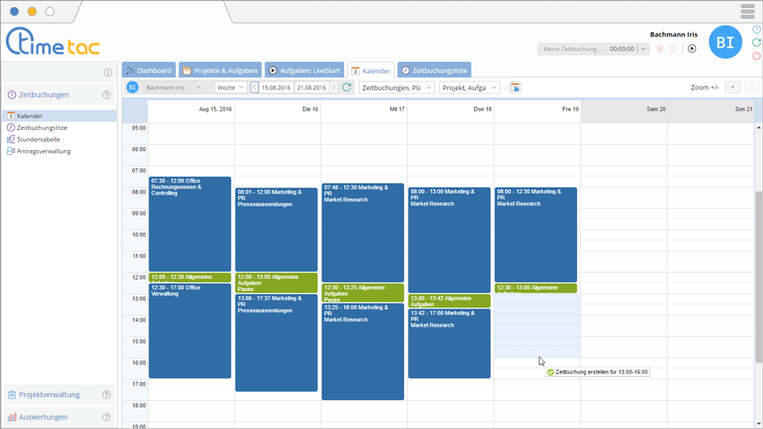Select the Kalender tab
This screenshot has width=763, height=429.
pyautogui.click(x=371, y=71)
